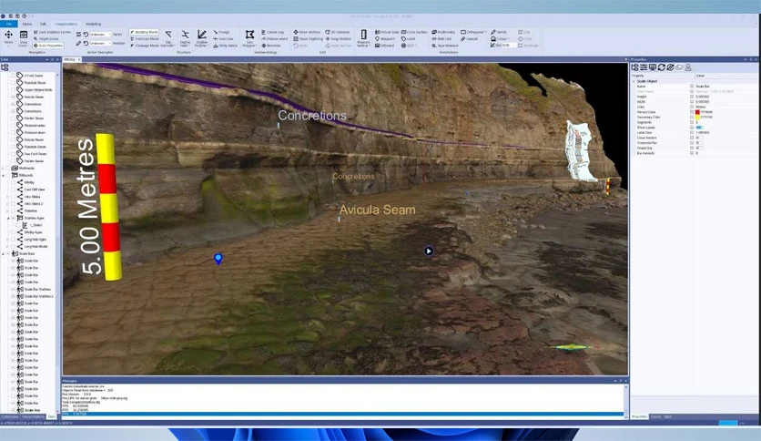Click the sketch Size input field
Viewport: 761px width, 441px height.
coord(508,46)
